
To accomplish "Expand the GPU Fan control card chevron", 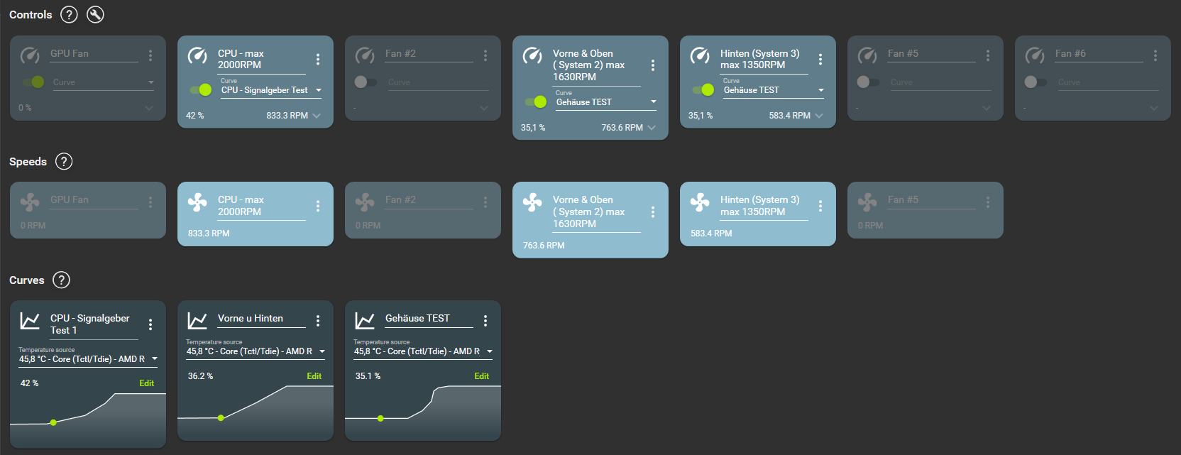I will click(x=149, y=108).
